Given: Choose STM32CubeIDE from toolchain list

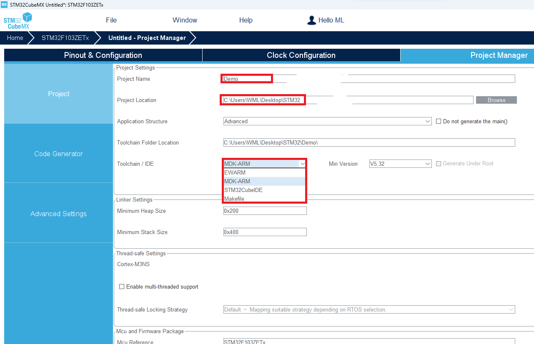Looking at the screenshot, I should click(x=265, y=190).
